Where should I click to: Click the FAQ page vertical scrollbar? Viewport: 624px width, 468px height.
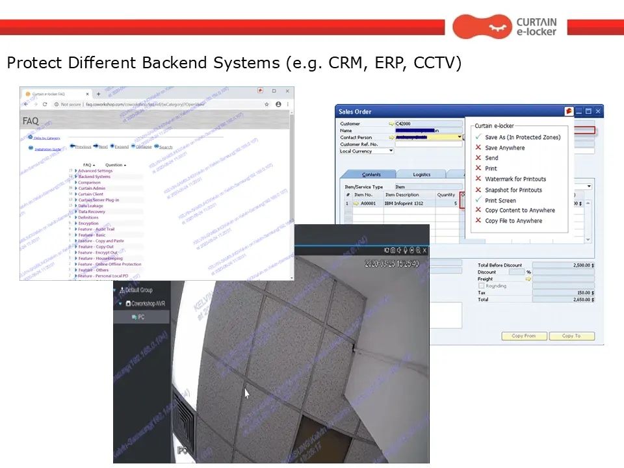pyautogui.click(x=292, y=195)
